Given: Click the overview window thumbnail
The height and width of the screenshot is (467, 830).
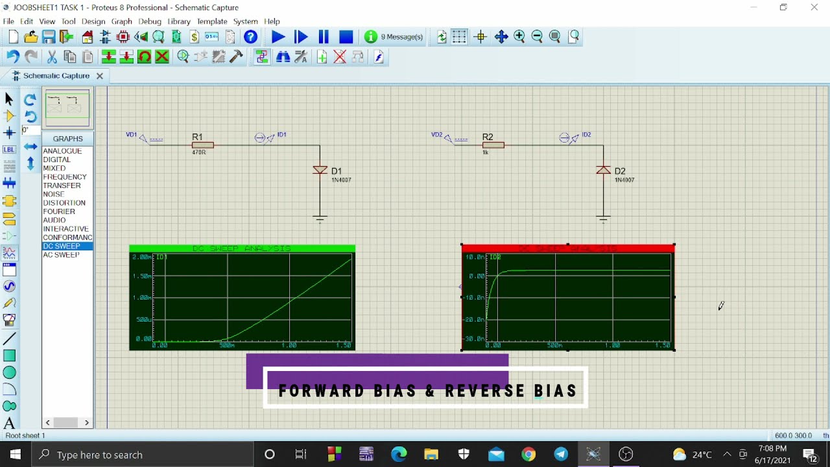Looking at the screenshot, I should 67,108.
